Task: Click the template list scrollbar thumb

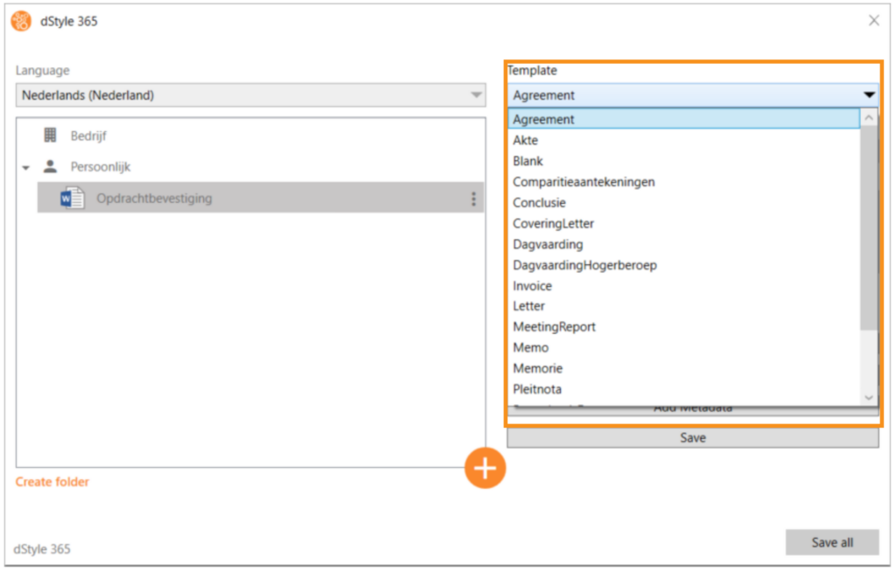Action: [869, 227]
